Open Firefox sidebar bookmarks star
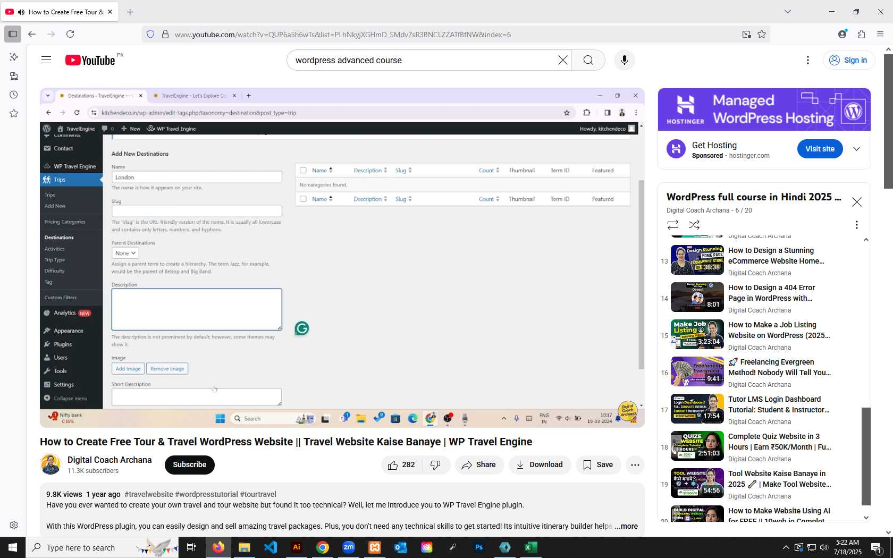Image resolution: width=893 pixels, height=558 pixels. tap(14, 114)
